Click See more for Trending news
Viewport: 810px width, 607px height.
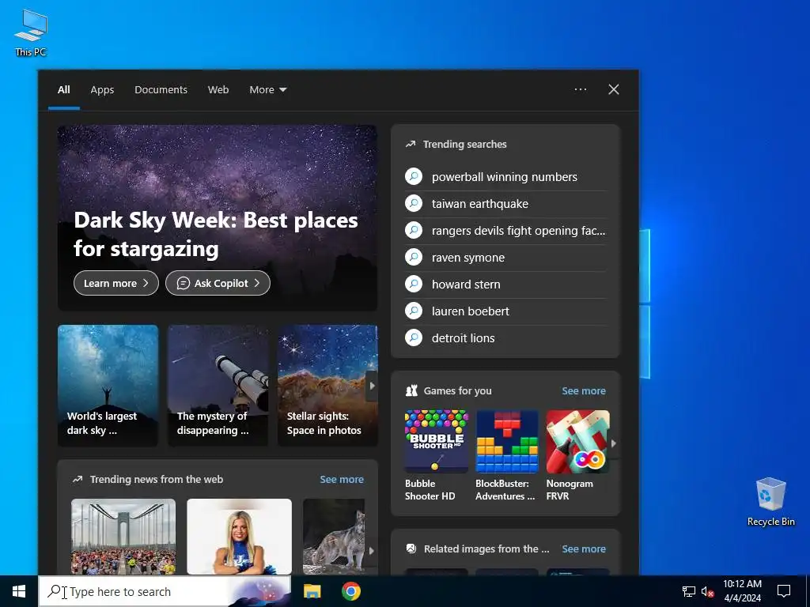(342, 480)
